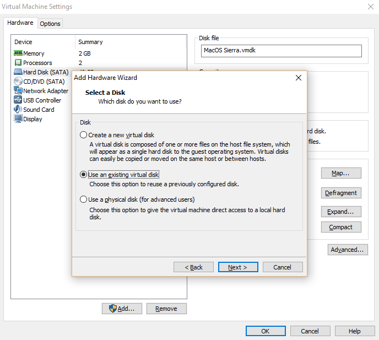Open Help for Virtual Machine Settings
Viewport: 379px width, 340px height.
[355, 331]
